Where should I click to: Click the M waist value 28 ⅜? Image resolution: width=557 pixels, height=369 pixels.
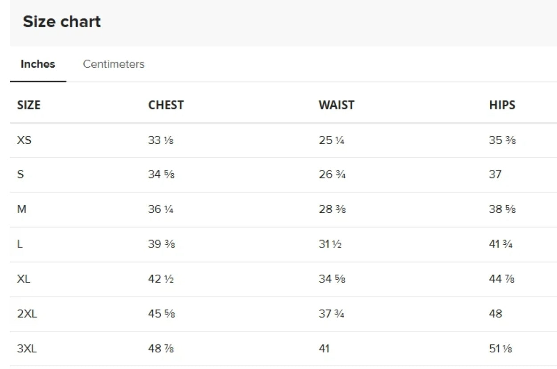[332, 209]
